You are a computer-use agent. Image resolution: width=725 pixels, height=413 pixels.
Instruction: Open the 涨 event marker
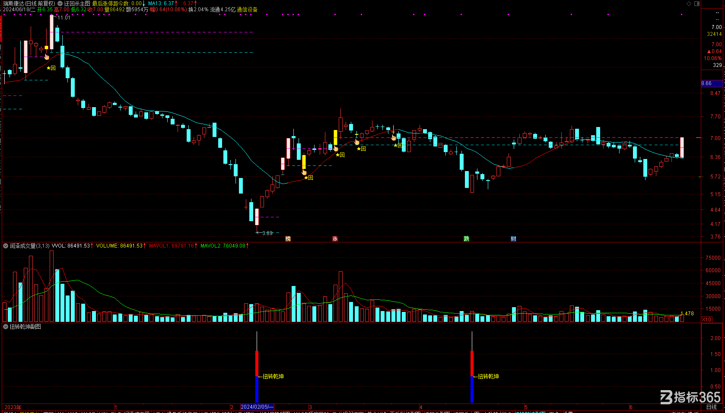click(335, 239)
